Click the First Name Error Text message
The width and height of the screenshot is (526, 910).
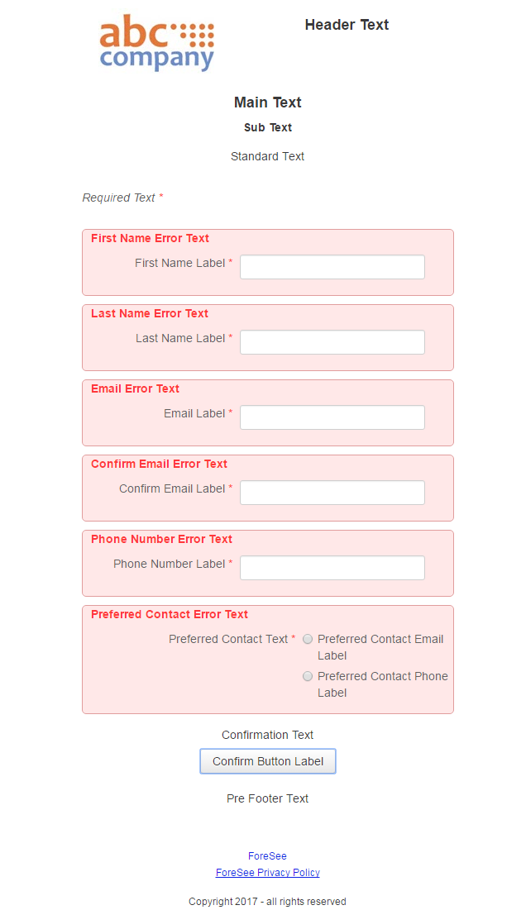(x=150, y=238)
